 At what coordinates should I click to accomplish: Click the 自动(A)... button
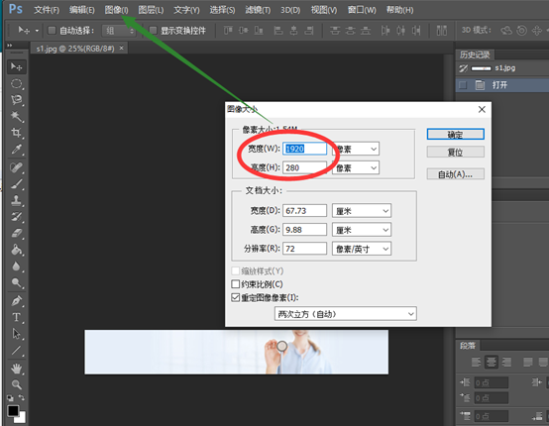coord(456,174)
